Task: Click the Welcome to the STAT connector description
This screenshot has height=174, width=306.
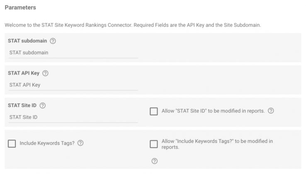Action: tap(133, 25)
